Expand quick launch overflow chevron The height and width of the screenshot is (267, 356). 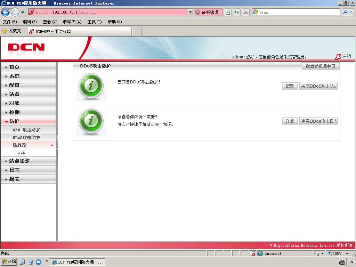pyautogui.click(x=47, y=261)
